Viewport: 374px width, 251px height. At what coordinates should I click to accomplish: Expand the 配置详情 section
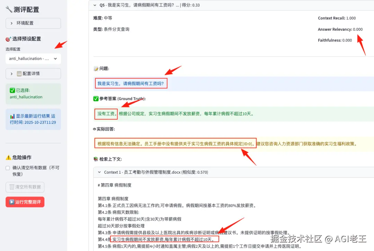(33, 74)
